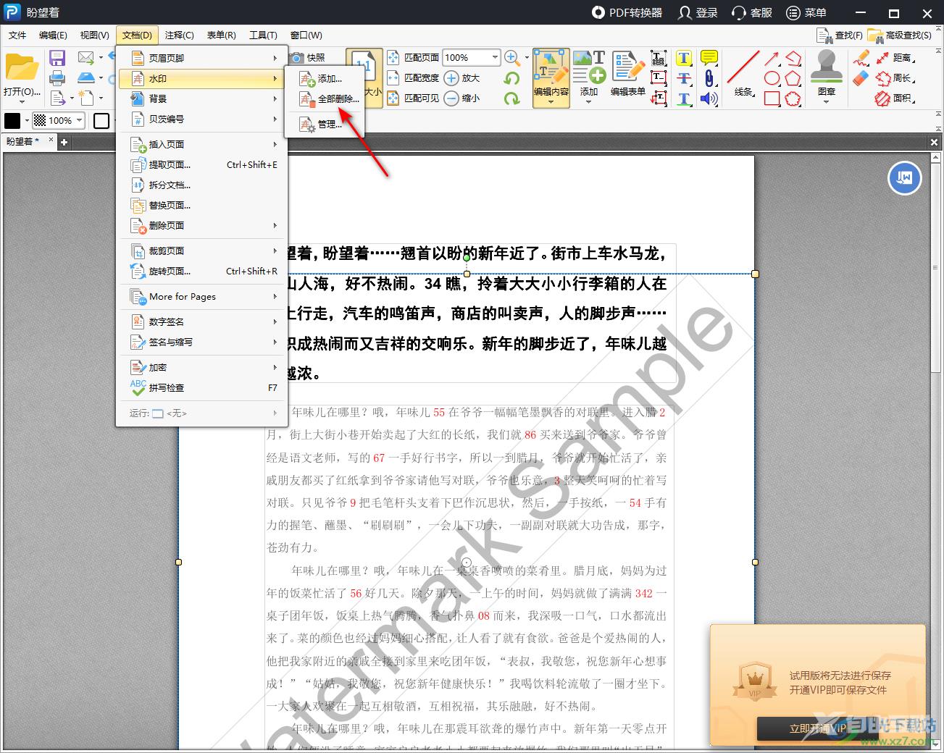
Task: Expand the 图章 stamp dropdown
Action: [826, 101]
